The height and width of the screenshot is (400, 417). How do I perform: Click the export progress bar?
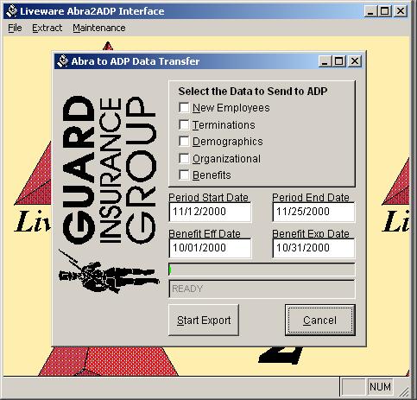262,270
